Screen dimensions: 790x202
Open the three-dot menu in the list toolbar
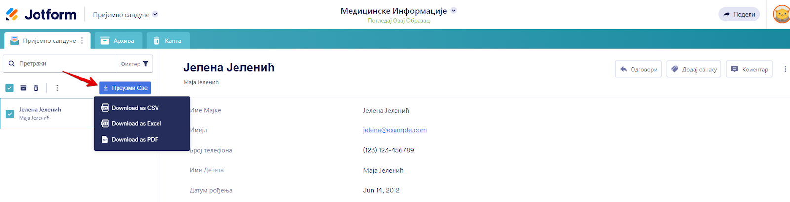point(57,88)
